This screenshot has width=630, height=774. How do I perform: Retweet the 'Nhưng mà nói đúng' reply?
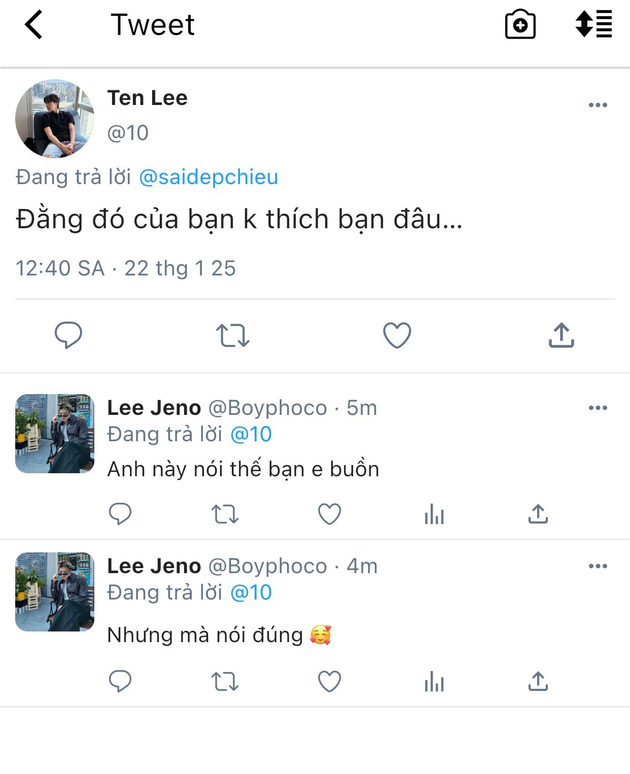[x=225, y=681]
